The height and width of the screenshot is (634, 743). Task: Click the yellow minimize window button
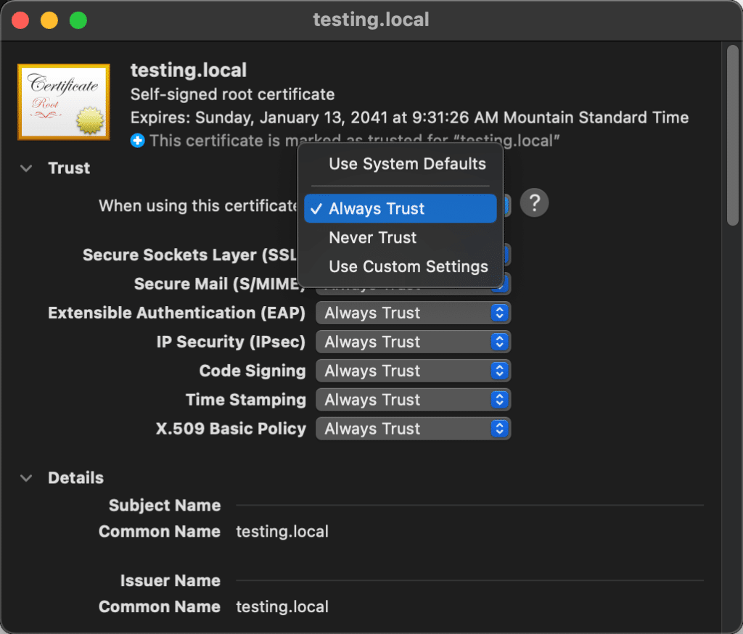[x=49, y=20]
